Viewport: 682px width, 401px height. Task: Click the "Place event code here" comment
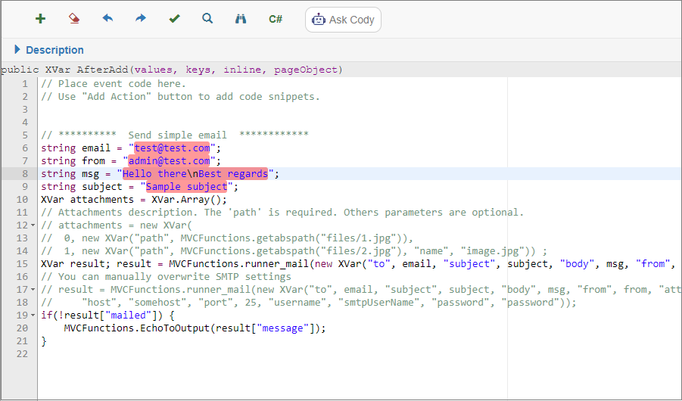click(114, 83)
